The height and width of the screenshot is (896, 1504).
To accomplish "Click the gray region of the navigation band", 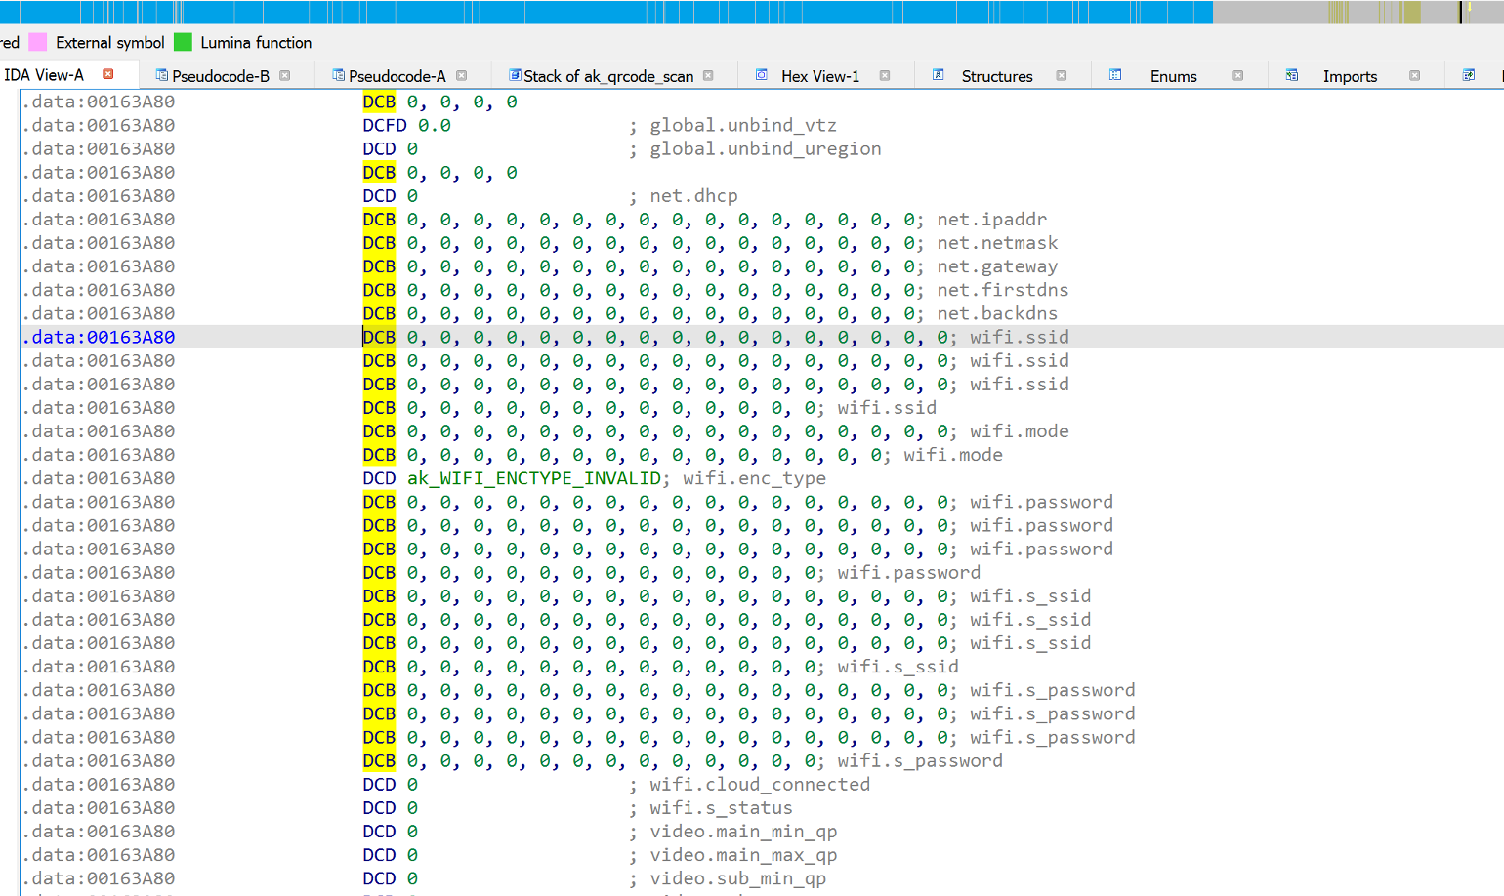I will pos(1270,12).
